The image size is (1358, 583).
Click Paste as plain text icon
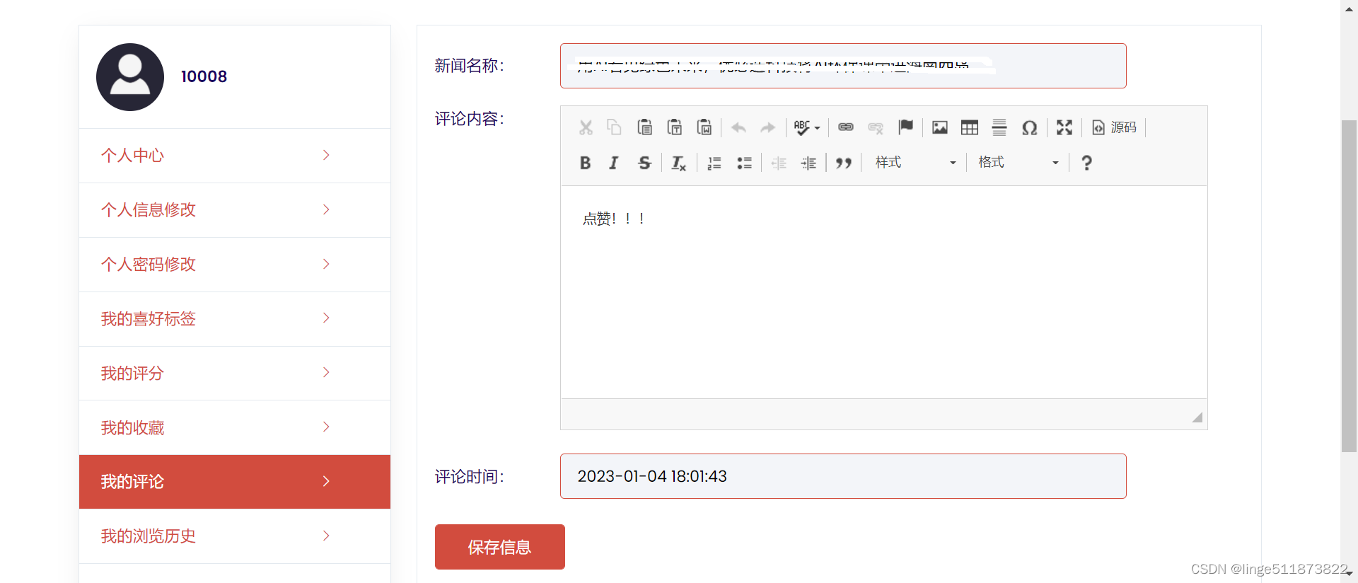pos(675,127)
